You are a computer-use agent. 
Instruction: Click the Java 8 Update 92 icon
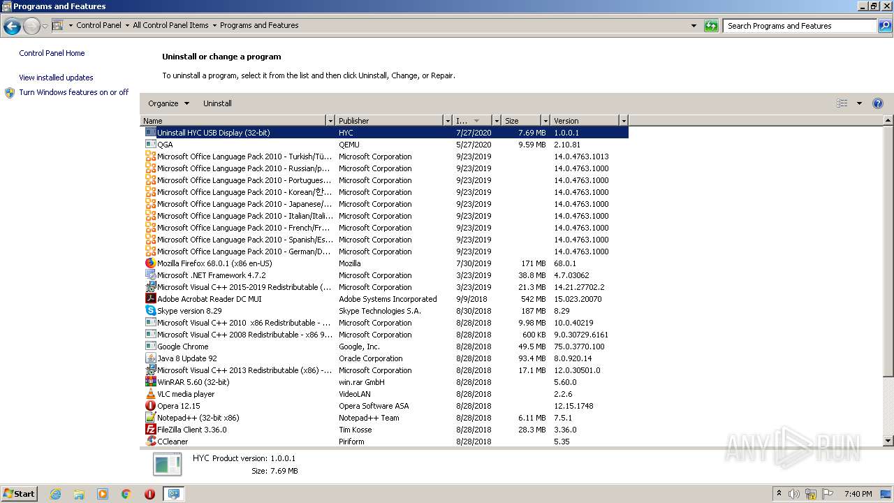[x=150, y=358]
